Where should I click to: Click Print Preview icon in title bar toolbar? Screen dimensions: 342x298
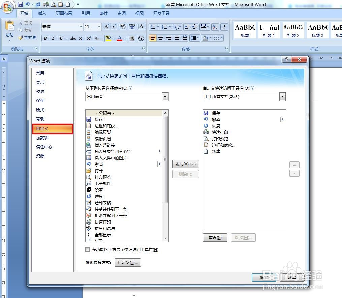tap(53, 4)
